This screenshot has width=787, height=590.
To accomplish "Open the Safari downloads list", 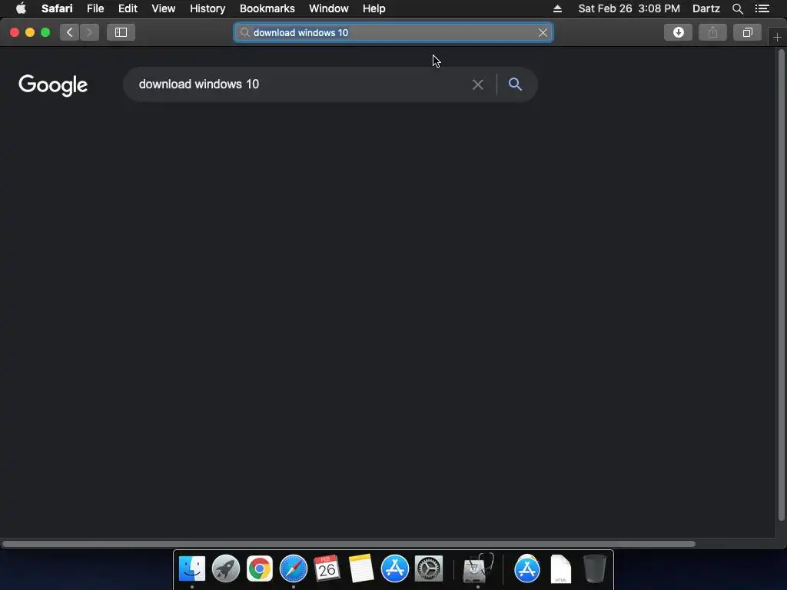I will pos(678,32).
